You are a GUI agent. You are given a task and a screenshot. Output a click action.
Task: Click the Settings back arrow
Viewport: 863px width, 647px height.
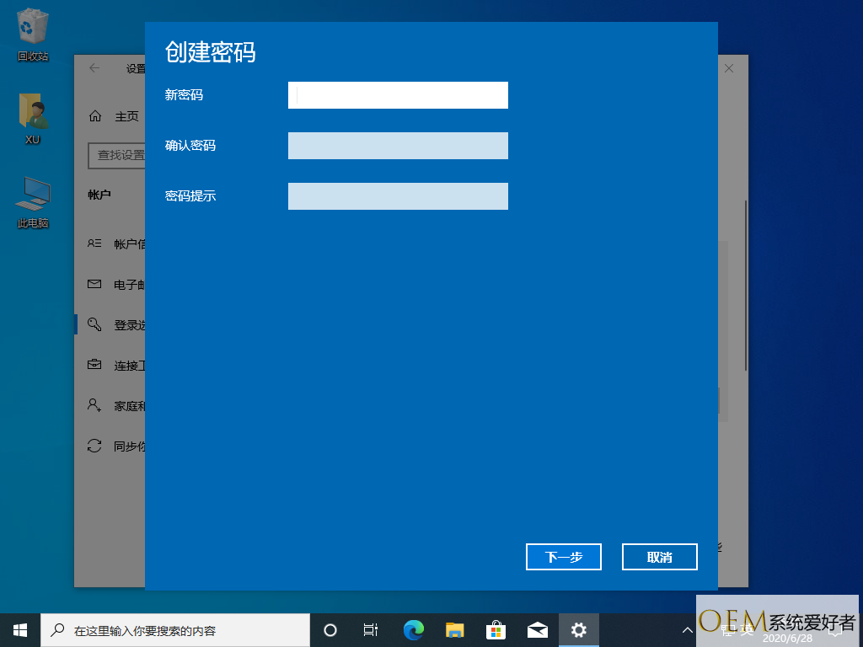click(x=94, y=68)
